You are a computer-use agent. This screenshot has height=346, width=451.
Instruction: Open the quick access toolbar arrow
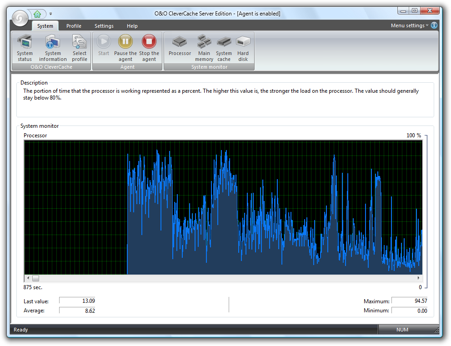50,14
